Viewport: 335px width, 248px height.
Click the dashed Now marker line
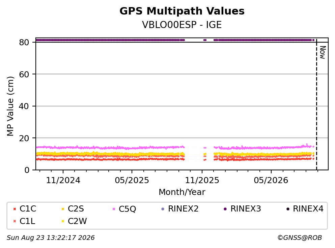(316, 105)
